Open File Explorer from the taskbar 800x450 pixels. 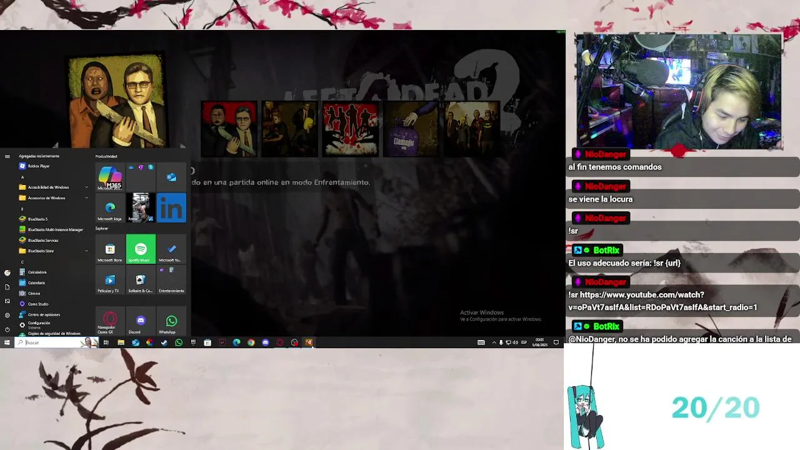click(x=121, y=342)
